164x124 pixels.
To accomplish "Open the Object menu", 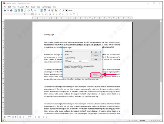I will point(33,7).
